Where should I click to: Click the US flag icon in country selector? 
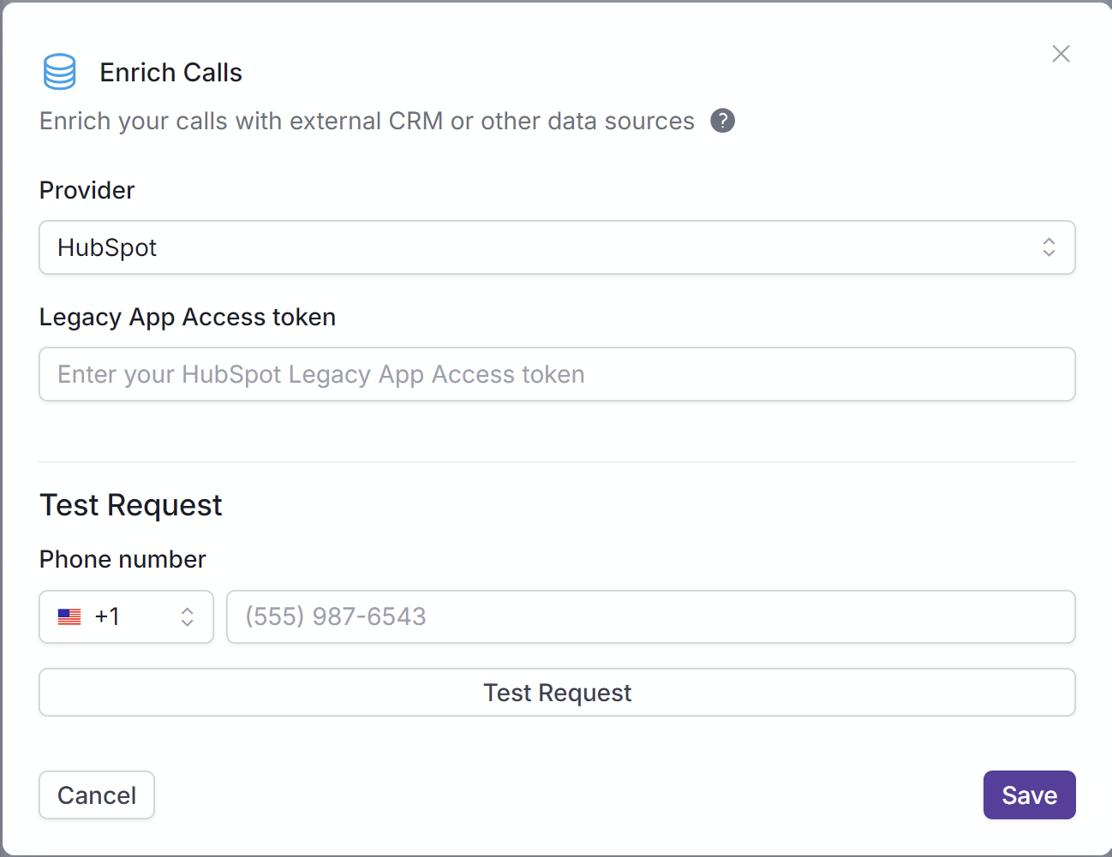click(69, 616)
